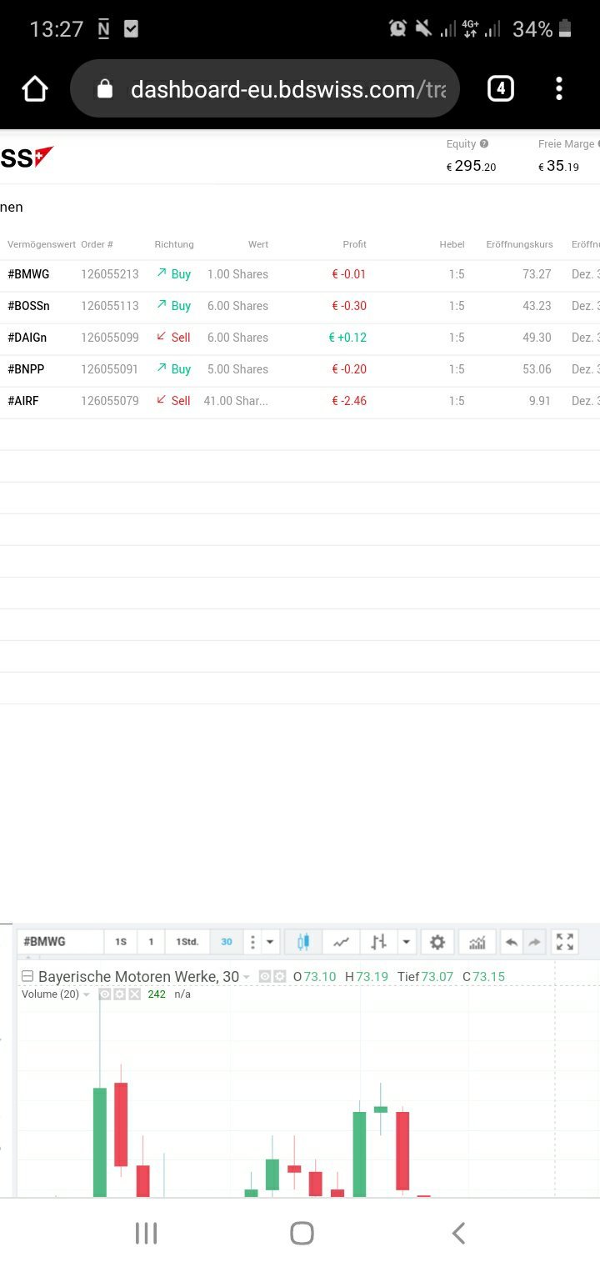Viewport: 600px width, 1267px height.
Task: Click Sell direction on #DAIGn row
Action: pos(173,338)
